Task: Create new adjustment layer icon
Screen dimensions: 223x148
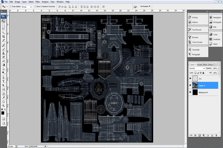Action: [x=204, y=135]
